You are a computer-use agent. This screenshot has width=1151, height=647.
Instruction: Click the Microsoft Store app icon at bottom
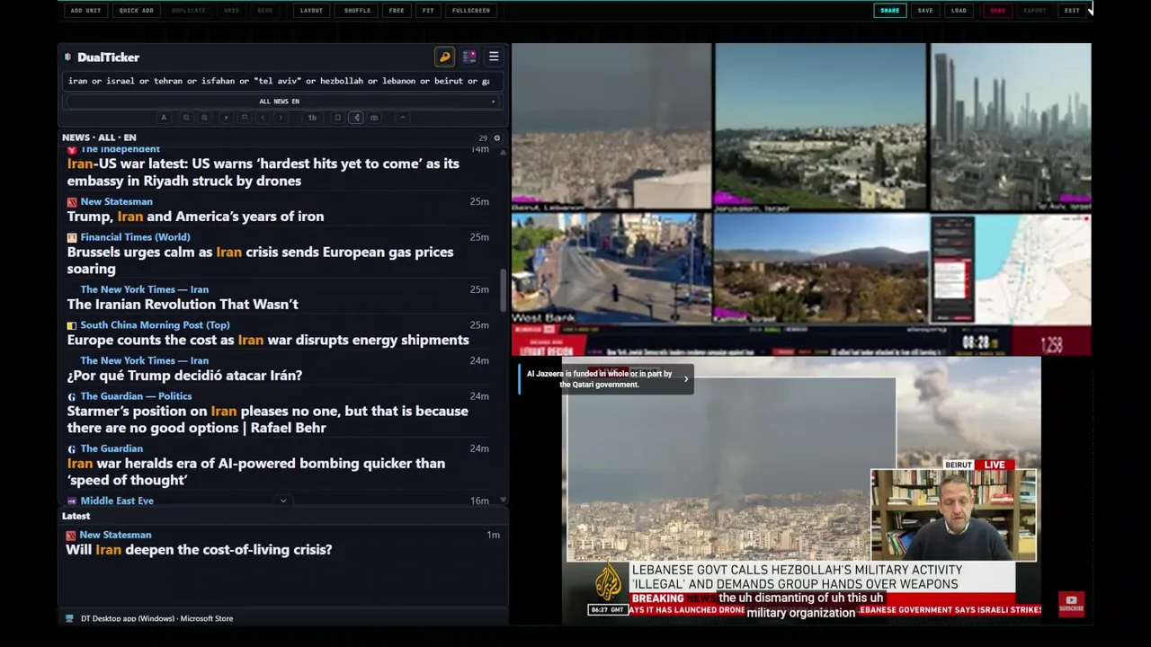pyautogui.click(x=69, y=618)
